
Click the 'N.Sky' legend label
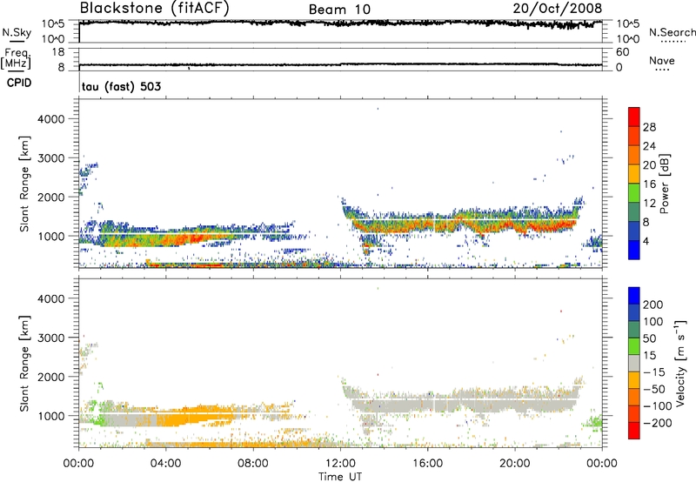point(17,32)
